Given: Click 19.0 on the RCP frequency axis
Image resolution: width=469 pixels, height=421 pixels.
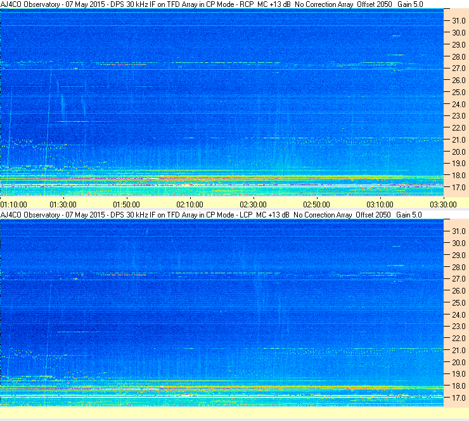Looking at the screenshot, I should pyautogui.click(x=459, y=164).
